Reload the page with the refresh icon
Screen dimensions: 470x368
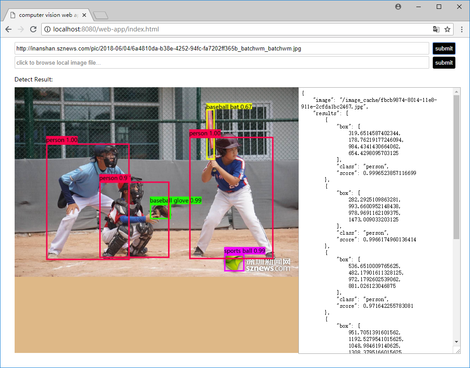(x=33, y=29)
